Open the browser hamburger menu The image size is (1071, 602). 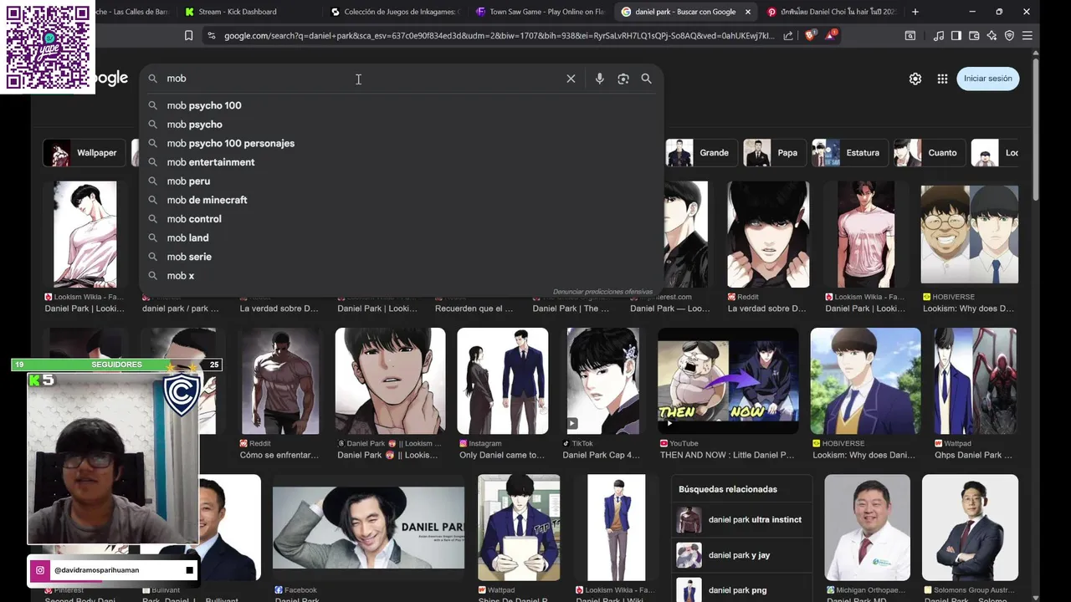(1027, 36)
